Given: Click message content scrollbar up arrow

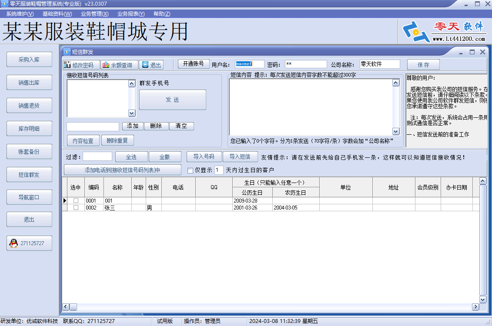Looking at the screenshot, I should (x=396, y=83).
